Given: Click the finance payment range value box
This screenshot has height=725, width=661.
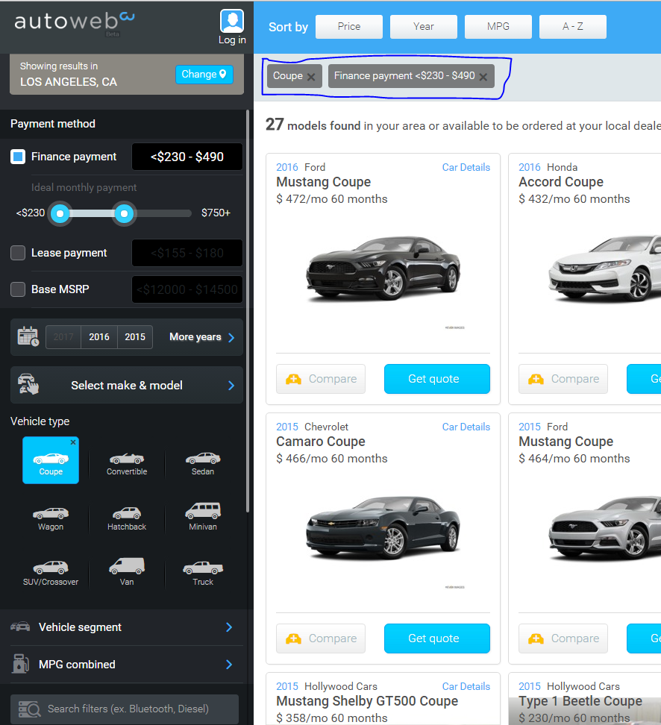Looking at the screenshot, I should (187, 157).
